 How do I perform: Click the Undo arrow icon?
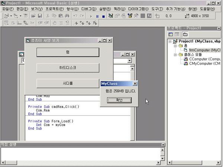point(75,16)
